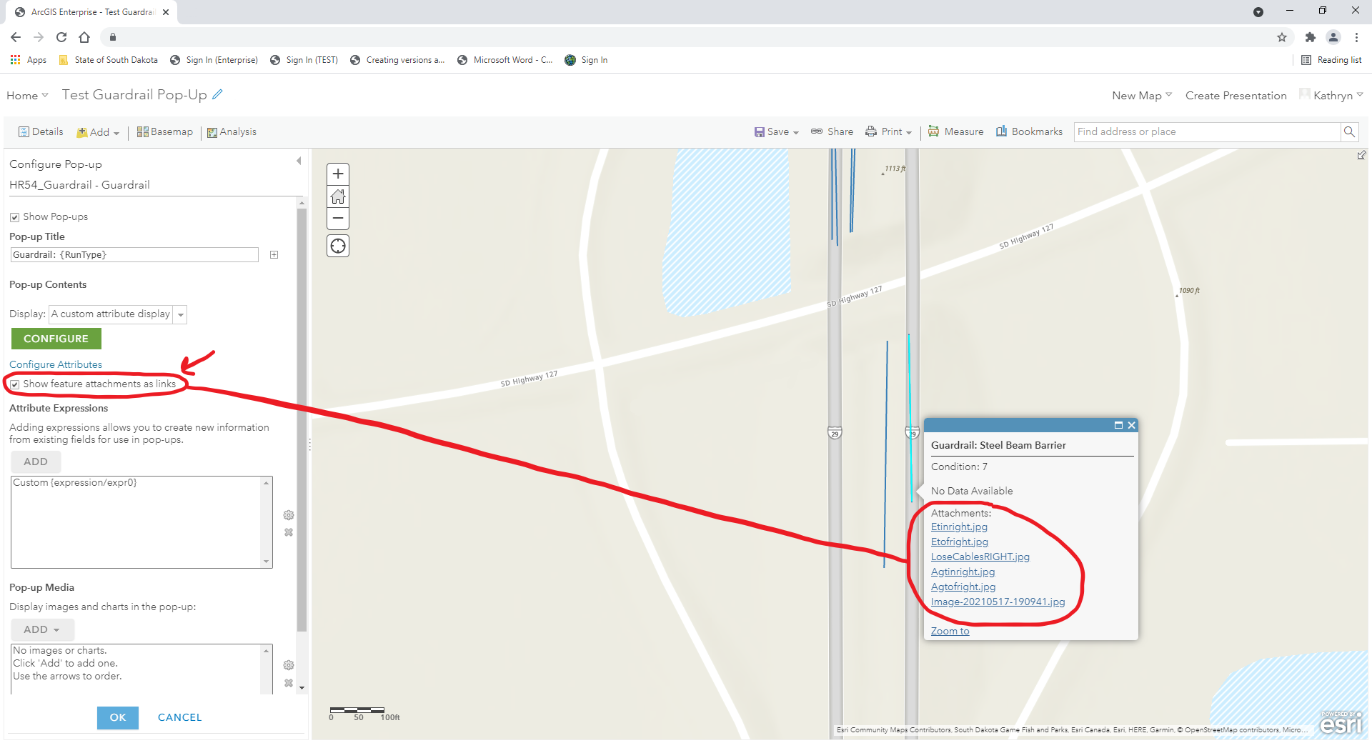Open the map in a new window icon

[1361, 155]
